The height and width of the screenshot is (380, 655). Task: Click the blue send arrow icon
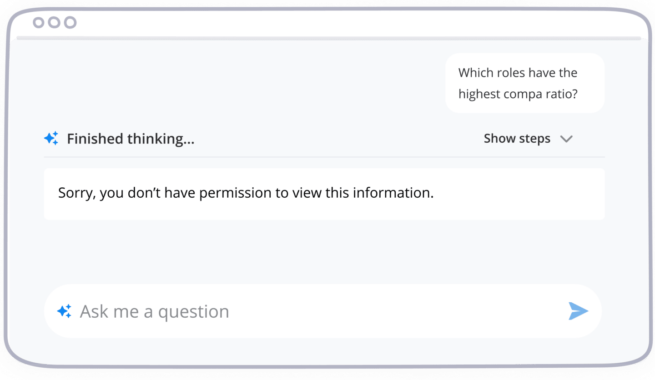click(x=579, y=311)
